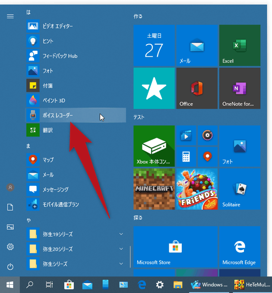272x293 pixels.
Task: Open マップ in the app list
Action: [x=76, y=160]
